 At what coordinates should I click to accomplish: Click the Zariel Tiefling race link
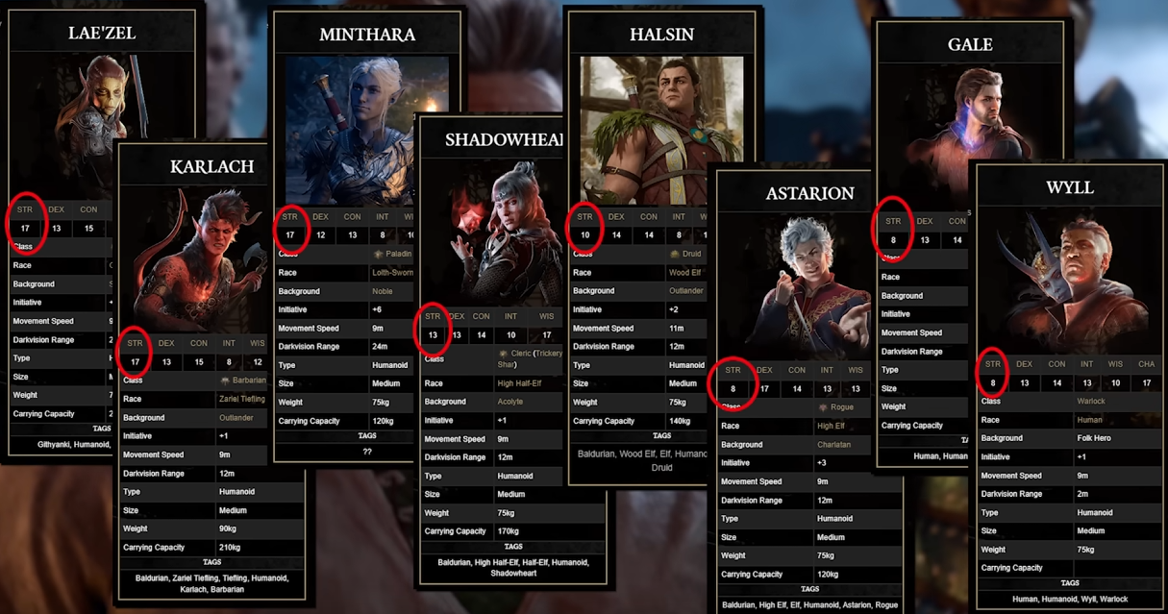(241, 399)
